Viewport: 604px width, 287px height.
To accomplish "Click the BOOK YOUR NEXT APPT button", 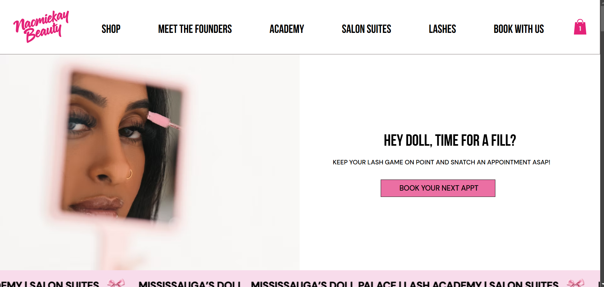I will (x=438, y=188).
